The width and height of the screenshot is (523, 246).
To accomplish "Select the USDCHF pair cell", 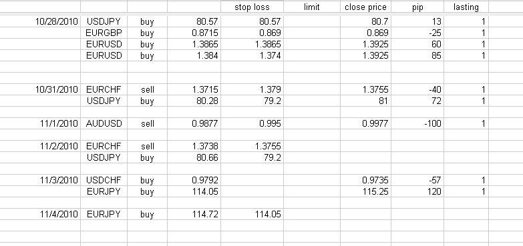I will [x=104, y=180].
